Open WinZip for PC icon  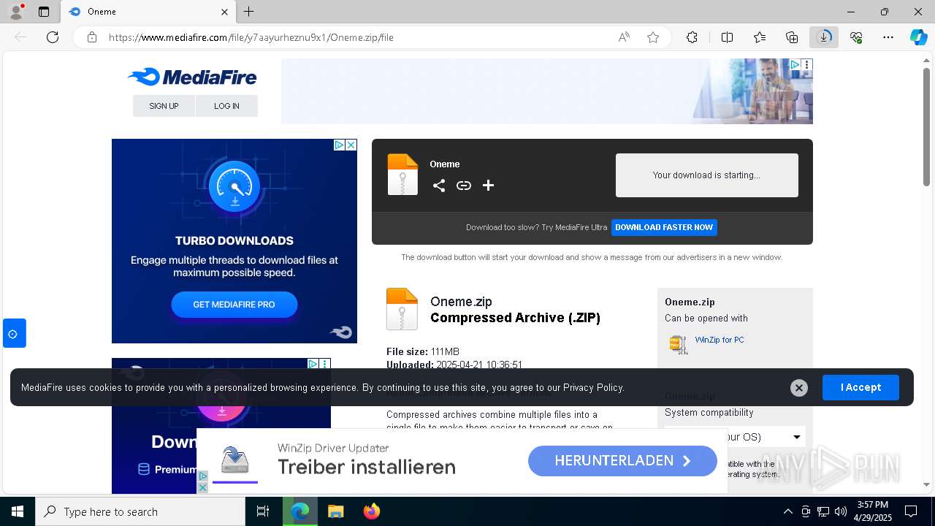pyautogui.click(x=679, y=344)
